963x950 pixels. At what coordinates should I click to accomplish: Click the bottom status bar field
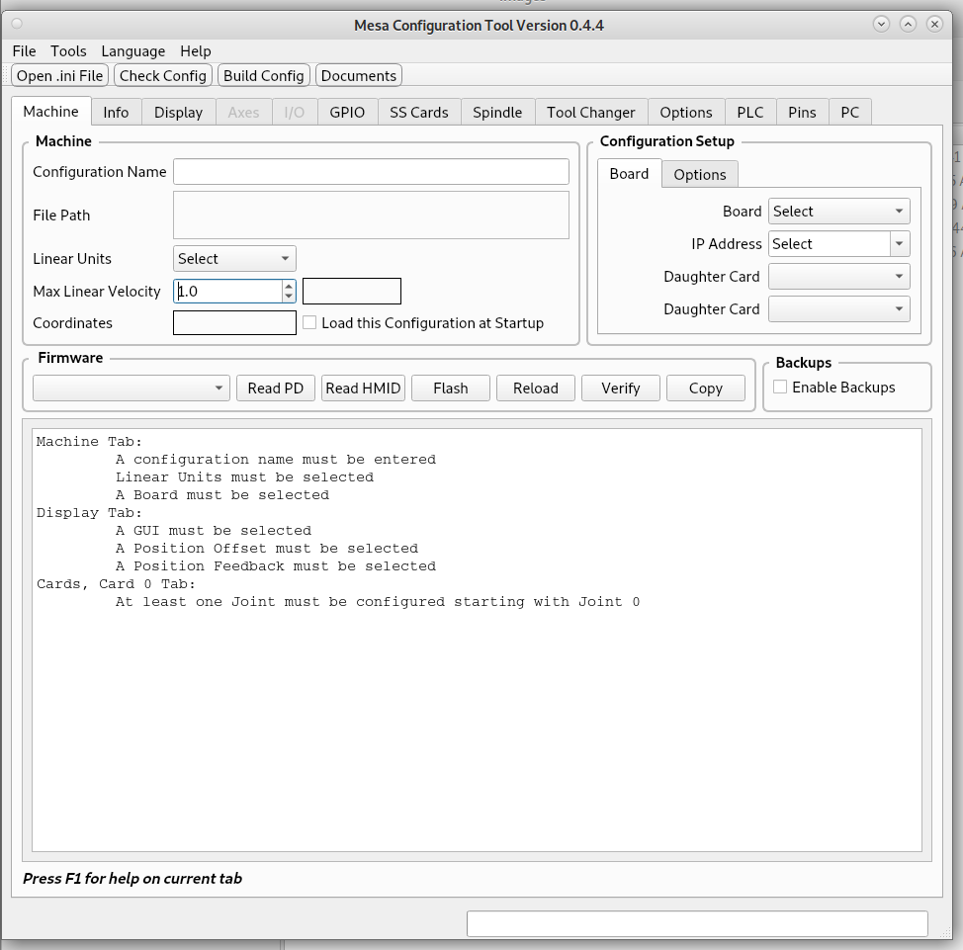(697, 923)
